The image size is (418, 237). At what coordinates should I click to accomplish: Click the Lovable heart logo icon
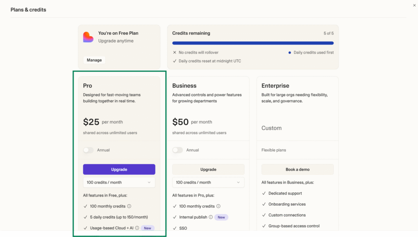click(88, 37)
